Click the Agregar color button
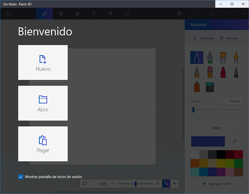This screenshot has height=194, width=249. (217, 184)
